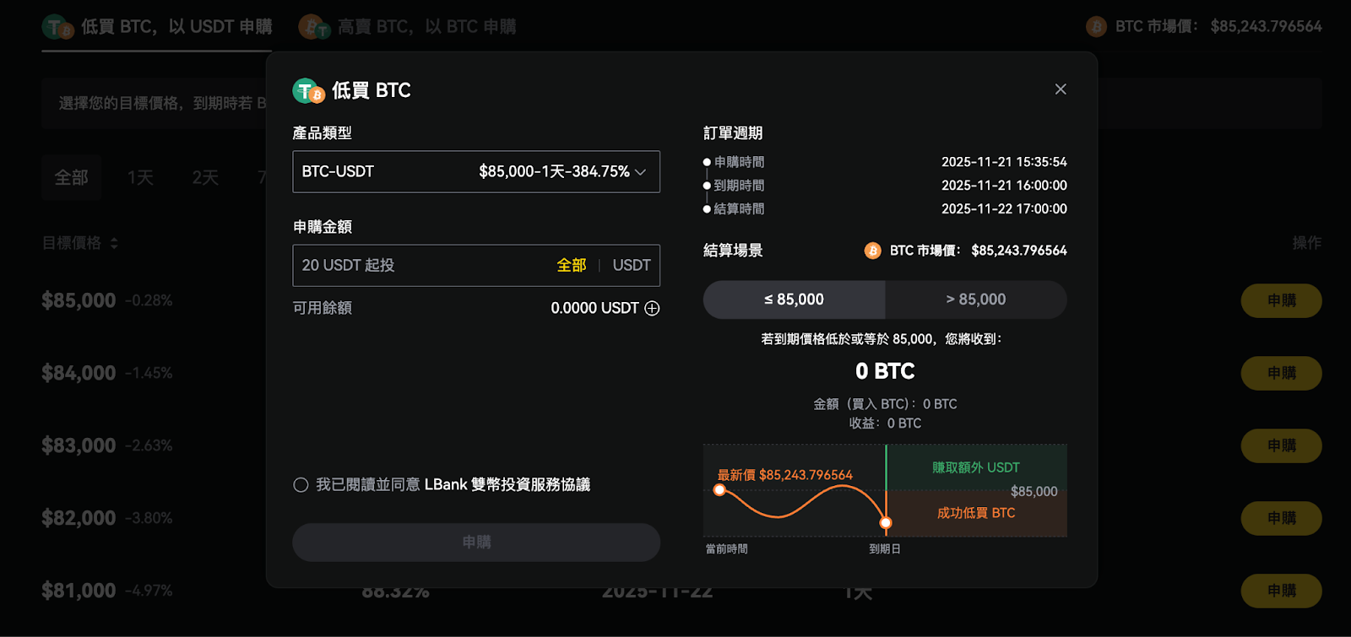Image resolution: width=1351 pixels, height=637 pixels.
Task: Close the 低買 BTC dialog
Action: tap(1061, 89)
